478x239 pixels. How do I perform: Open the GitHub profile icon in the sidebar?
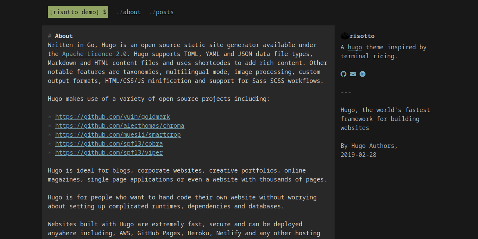(x=343, y=74)
